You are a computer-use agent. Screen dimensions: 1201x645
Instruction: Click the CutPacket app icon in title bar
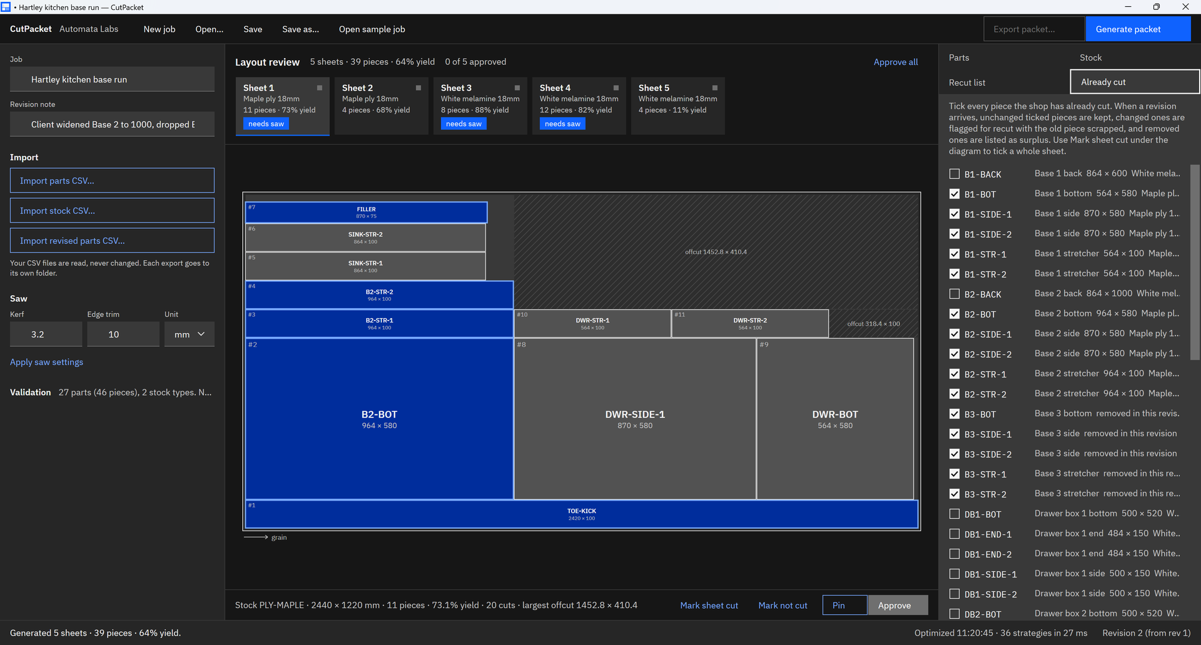[6, 7]
